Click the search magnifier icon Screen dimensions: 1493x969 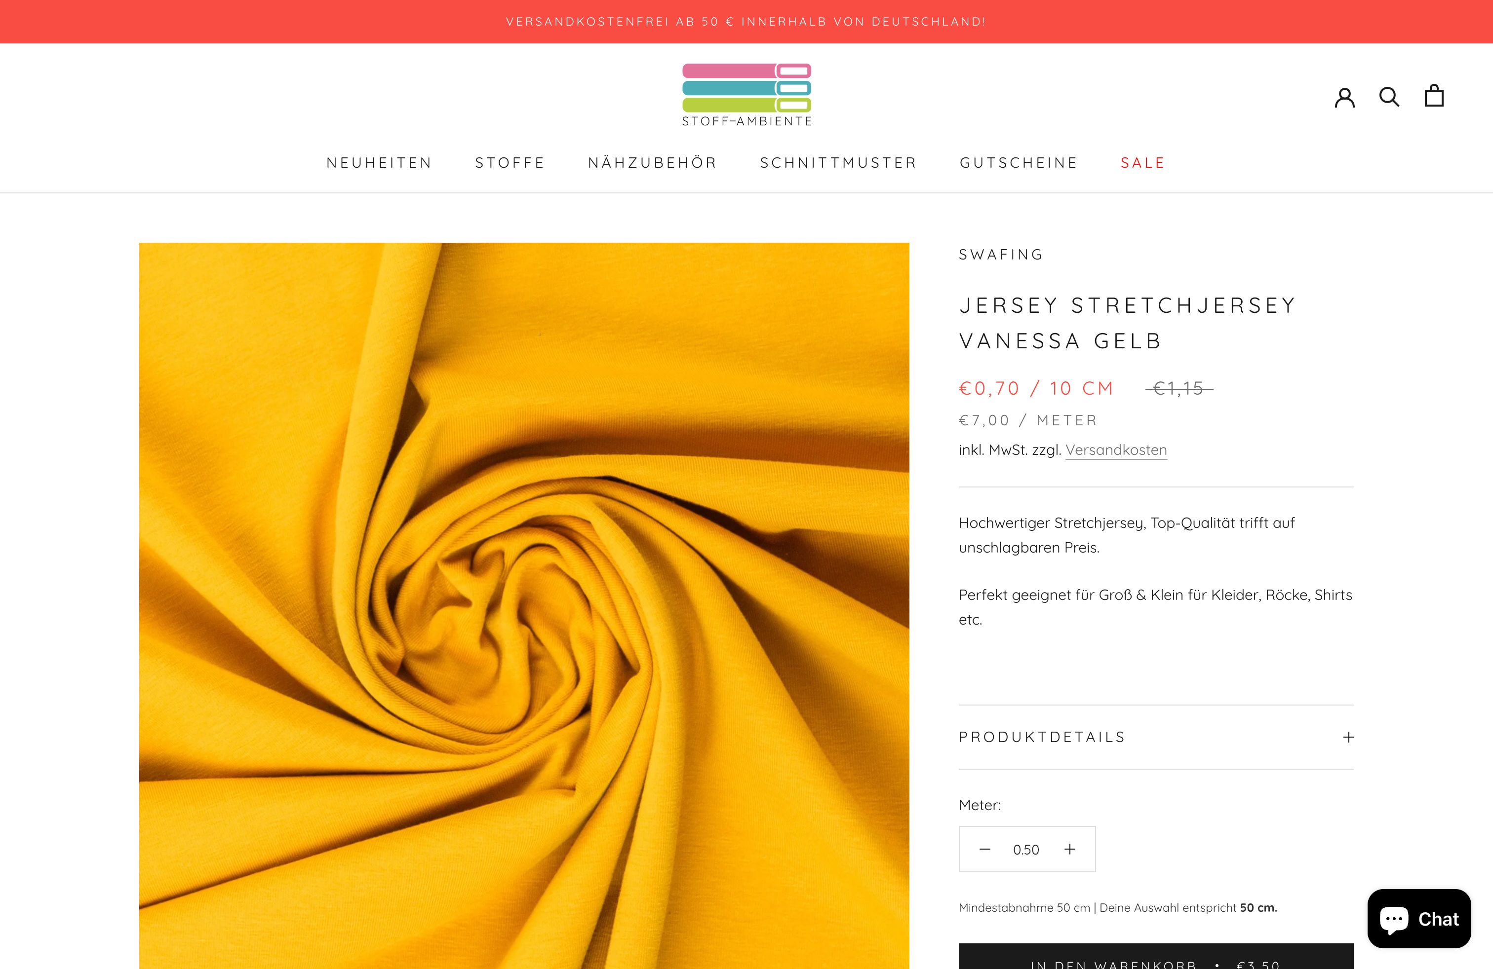1389,97
